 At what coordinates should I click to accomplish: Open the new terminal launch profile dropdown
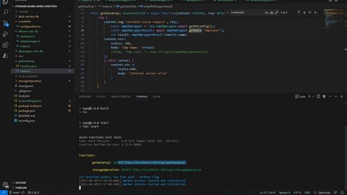pos(313,96)
